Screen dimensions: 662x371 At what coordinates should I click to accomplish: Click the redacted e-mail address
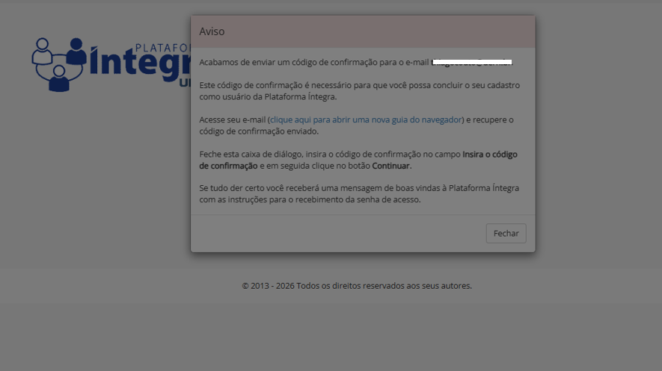pos(472,62)
